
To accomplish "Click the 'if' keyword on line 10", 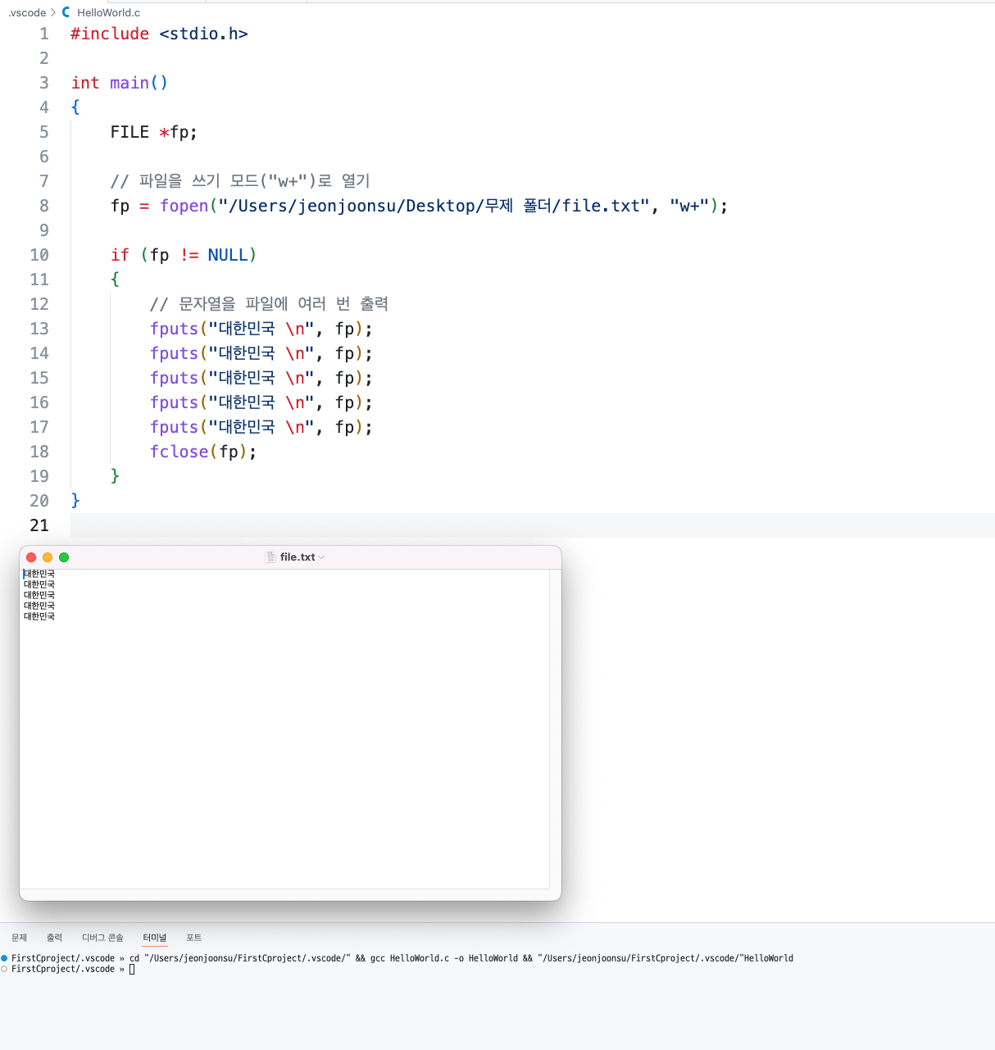I will click(x=120, y=255).
